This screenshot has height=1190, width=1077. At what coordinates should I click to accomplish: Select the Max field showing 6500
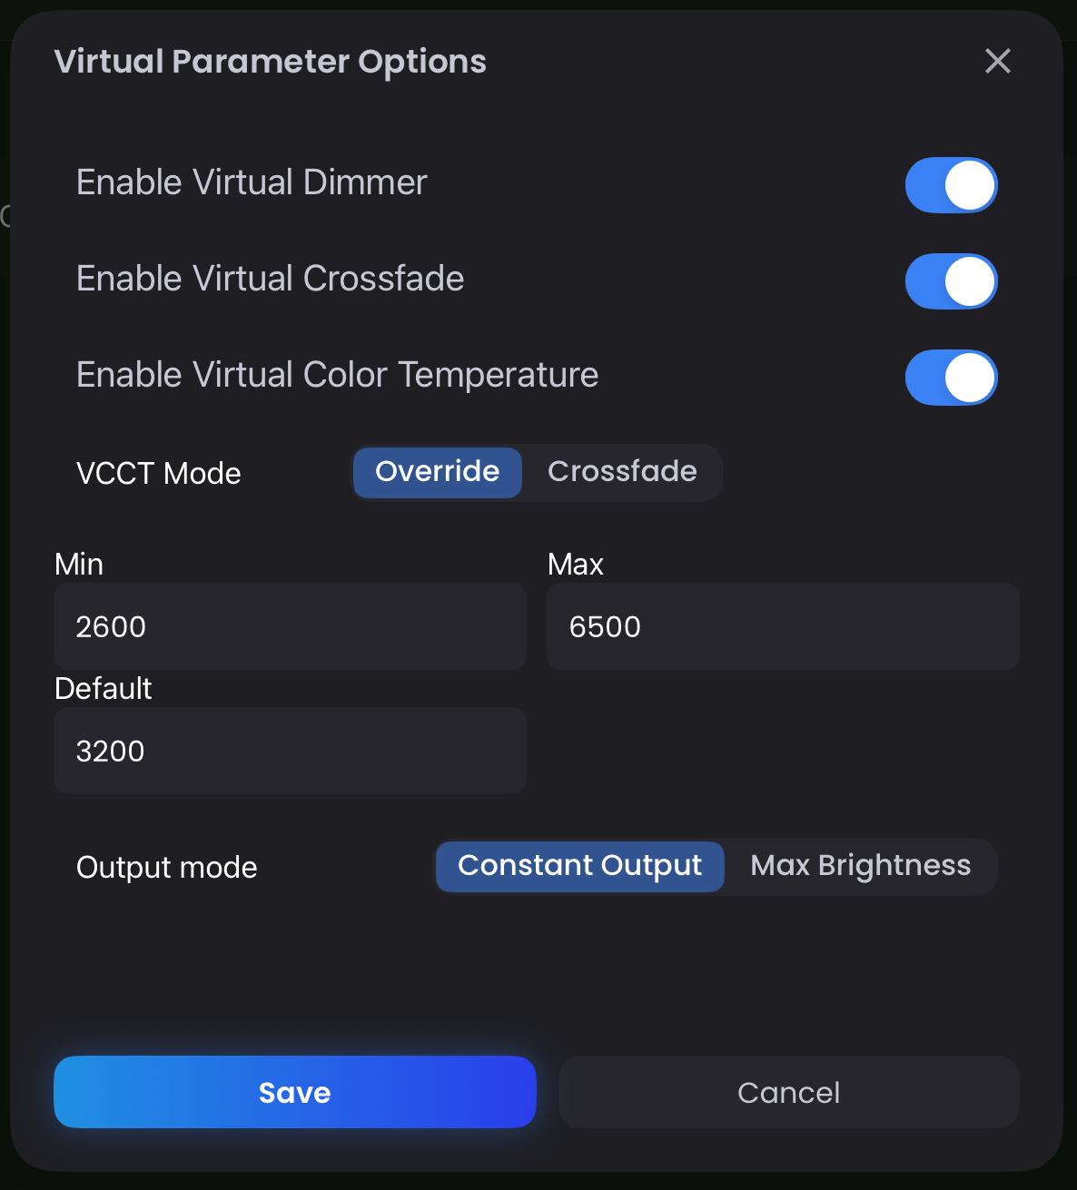click(x=783, y=626)
